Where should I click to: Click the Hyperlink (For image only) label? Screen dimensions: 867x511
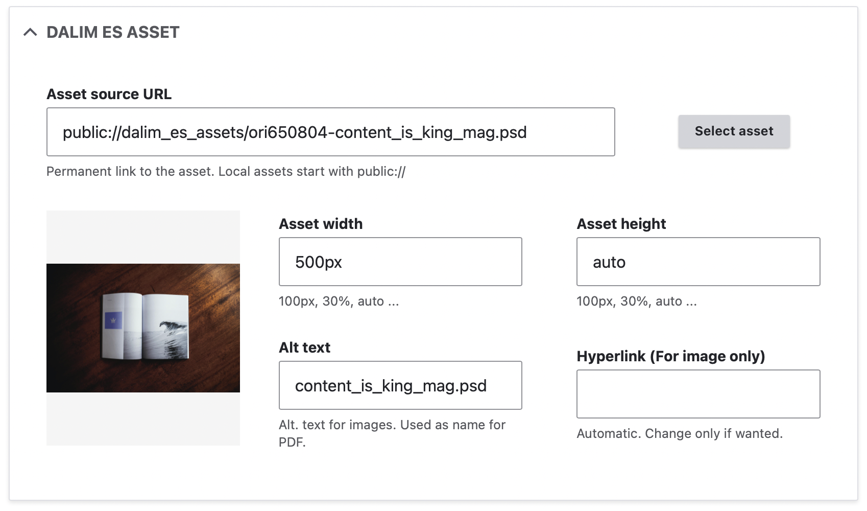tap(670, 356)
